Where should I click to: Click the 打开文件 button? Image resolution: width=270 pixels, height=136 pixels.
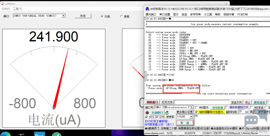[x=167, y=102]
